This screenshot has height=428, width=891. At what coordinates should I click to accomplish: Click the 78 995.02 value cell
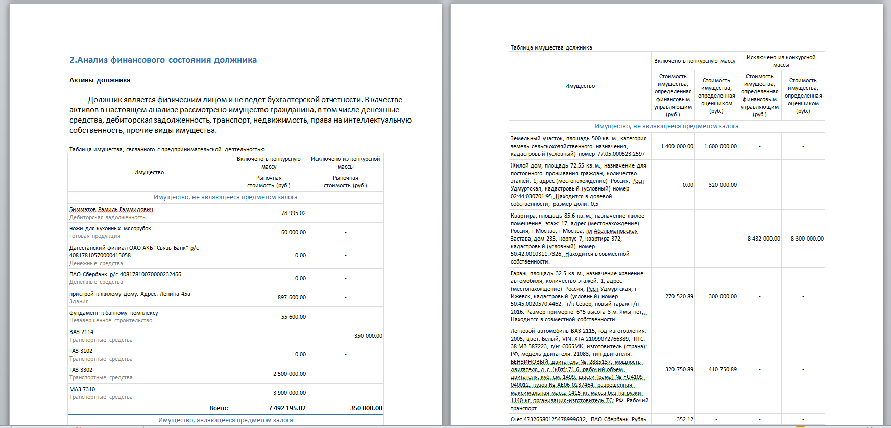[x=293, y=213]
